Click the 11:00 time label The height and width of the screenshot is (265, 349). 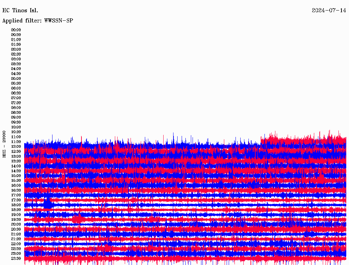(x=16, y=137)
